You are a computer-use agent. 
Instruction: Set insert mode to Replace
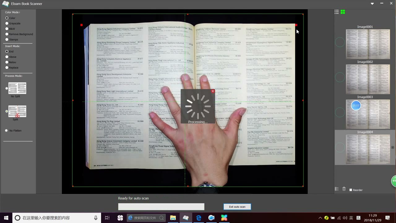[x=7, y=68]
